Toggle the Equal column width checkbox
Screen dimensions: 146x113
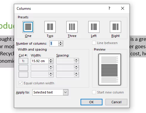[20, 83]
